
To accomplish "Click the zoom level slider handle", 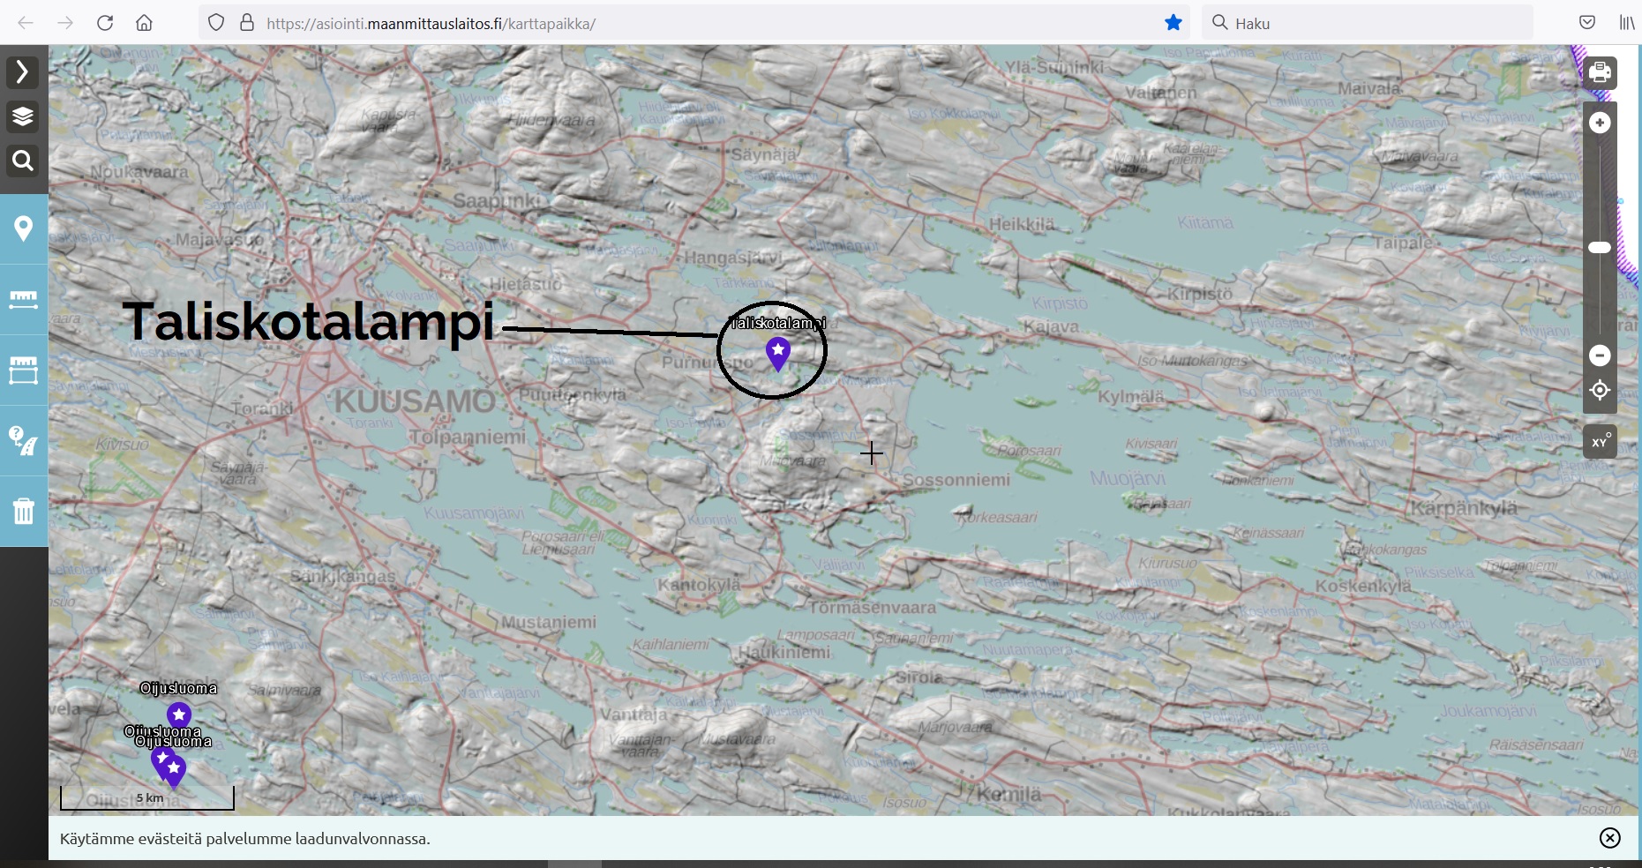I will click(x=1600, y=248).
